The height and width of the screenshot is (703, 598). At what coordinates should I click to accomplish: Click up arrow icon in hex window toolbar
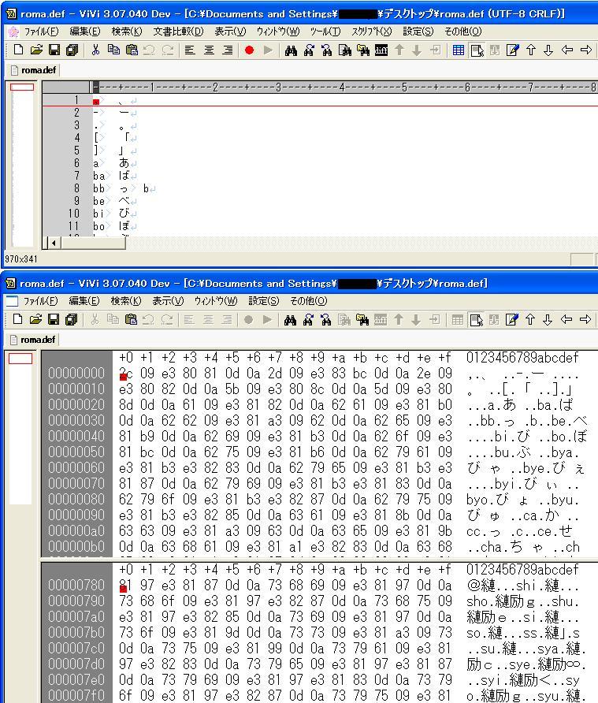531,319
